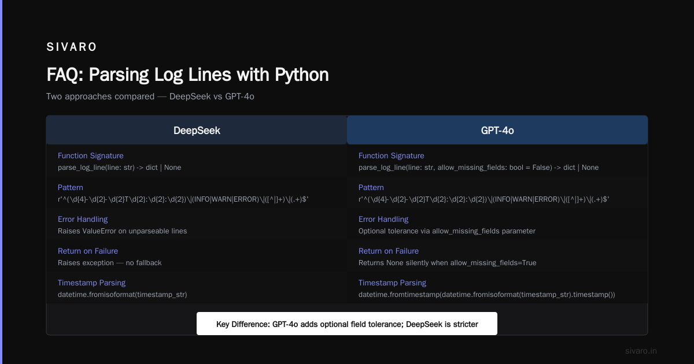Screen dimensions: 694x364
Task: Click GPT-4o's Error Handling label
Action: click(x=383, y=219)
